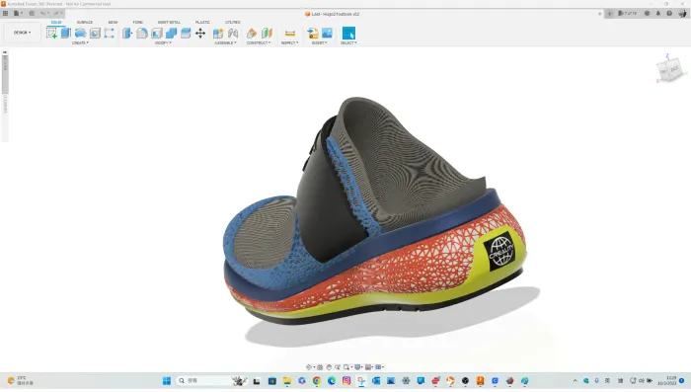Open the Display Settings menu in navigation bar
This screenshot has height=392, width=691.
358,367
